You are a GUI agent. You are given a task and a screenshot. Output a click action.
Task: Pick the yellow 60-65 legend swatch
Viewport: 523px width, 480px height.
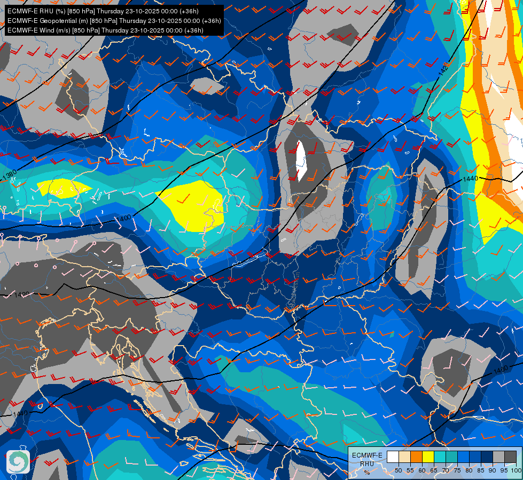tap(428, 457)
